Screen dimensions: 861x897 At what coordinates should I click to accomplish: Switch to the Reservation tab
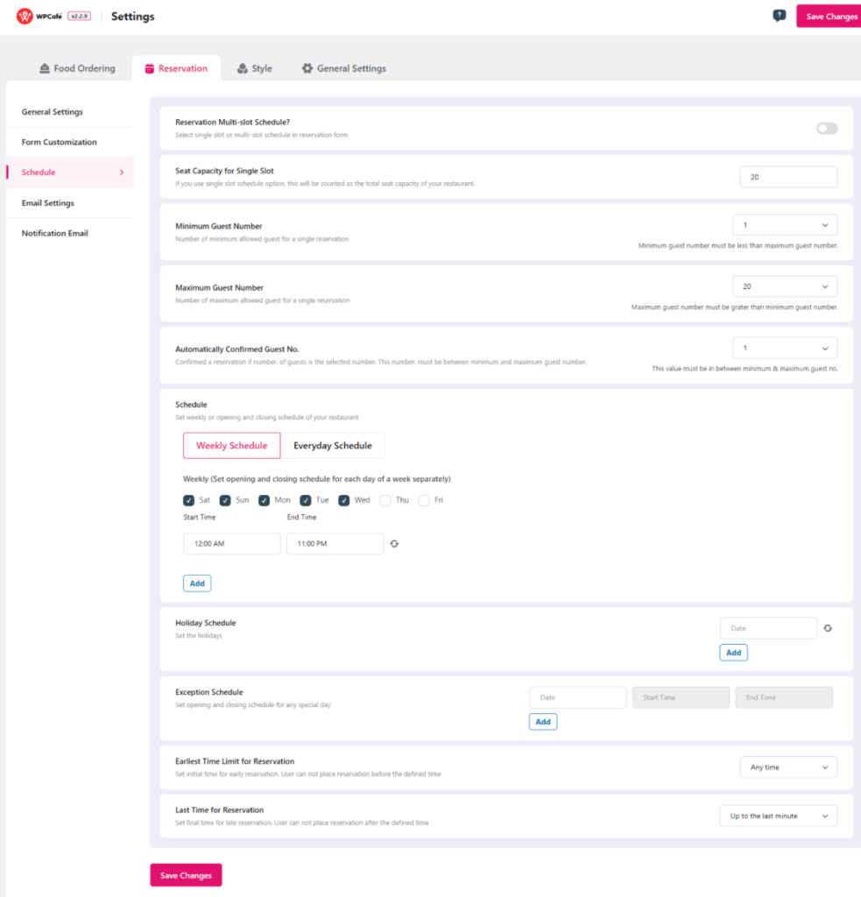176,68
